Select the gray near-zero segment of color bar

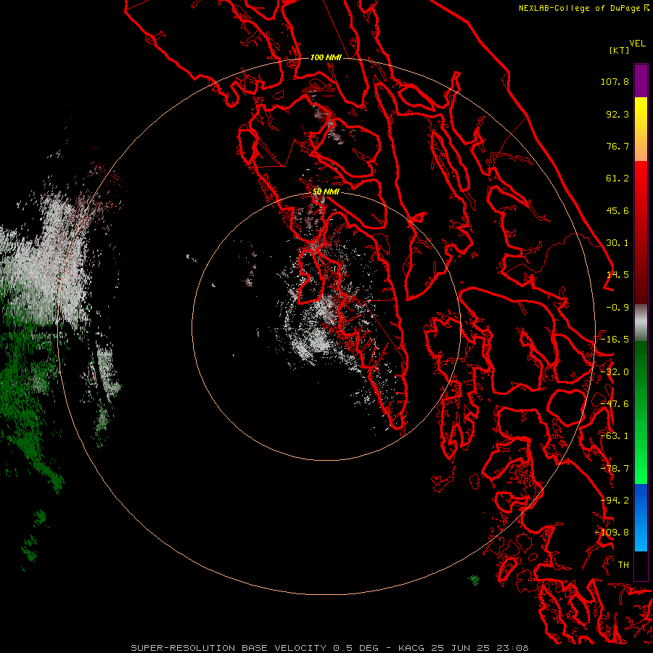pos(641,323)
